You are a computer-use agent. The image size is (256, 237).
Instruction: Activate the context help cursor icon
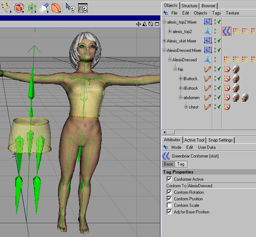tap(71, 8)
